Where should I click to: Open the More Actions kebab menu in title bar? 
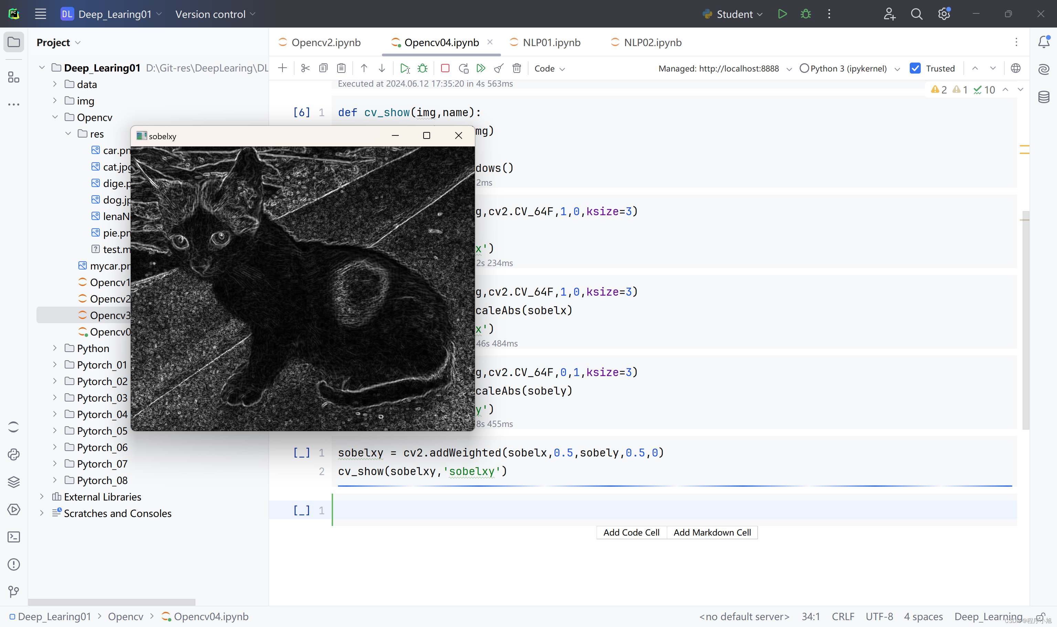(x=829, y=14)
